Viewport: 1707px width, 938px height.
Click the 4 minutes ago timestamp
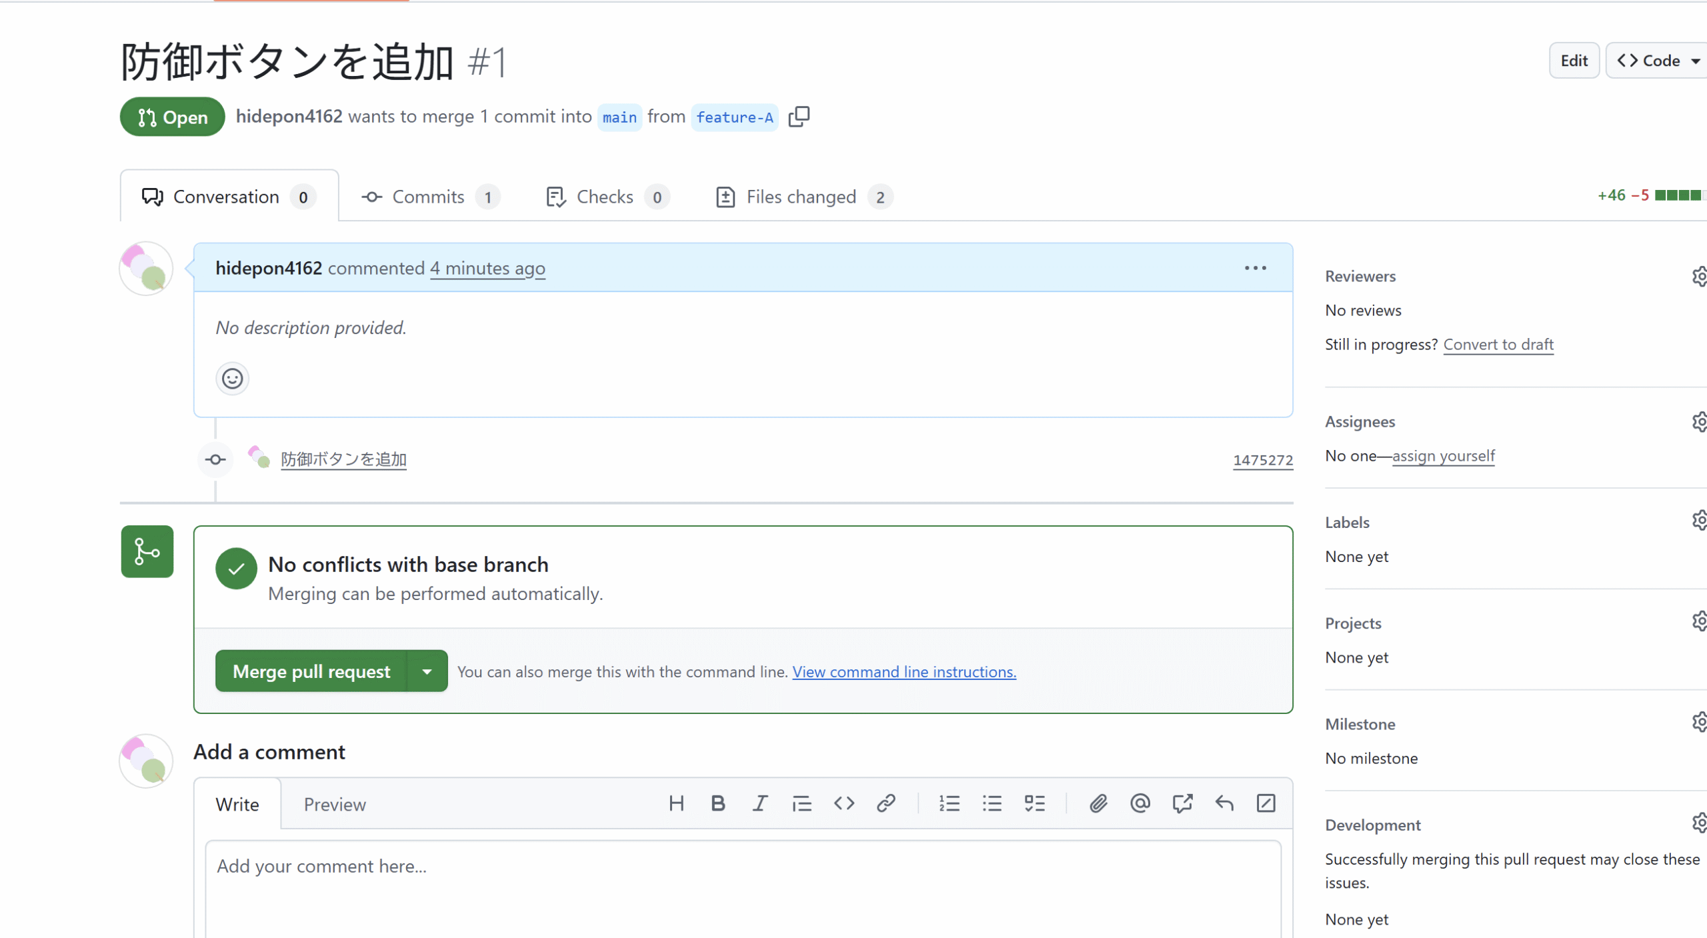[x=487, y=268]
